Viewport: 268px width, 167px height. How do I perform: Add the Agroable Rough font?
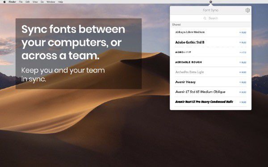pyautogui.click(x=243, y=62)
